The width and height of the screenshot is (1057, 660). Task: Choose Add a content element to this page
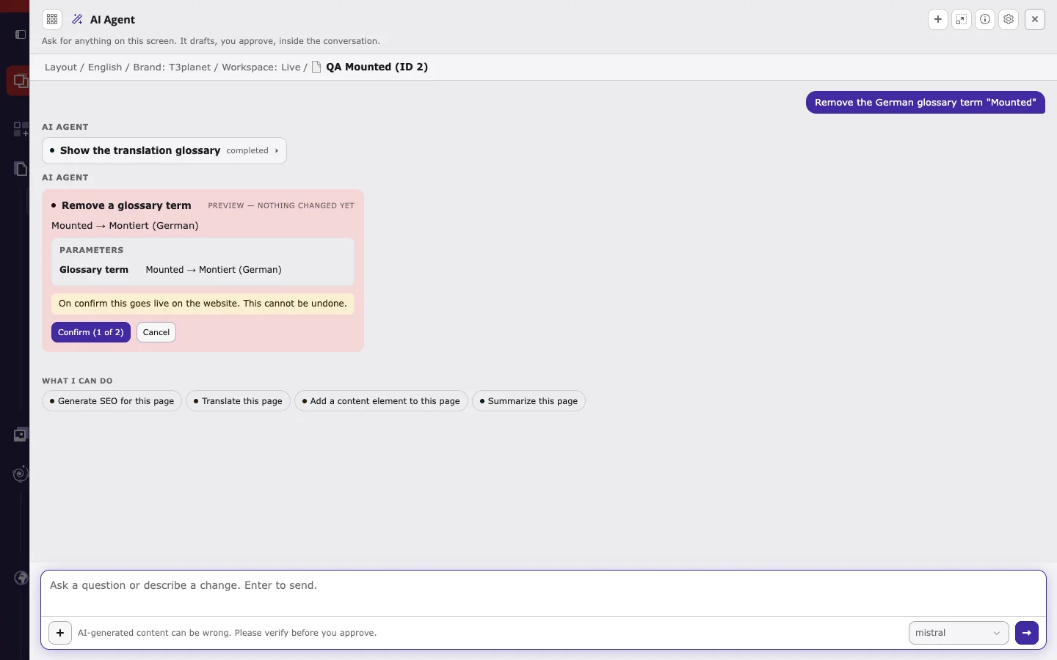tap(381, 401)
